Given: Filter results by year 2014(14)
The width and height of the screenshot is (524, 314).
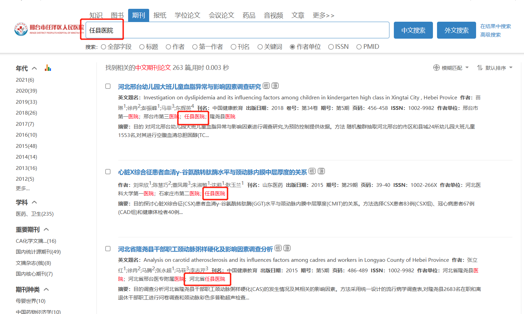Looking at the screenshot, I should click(27, 157).
